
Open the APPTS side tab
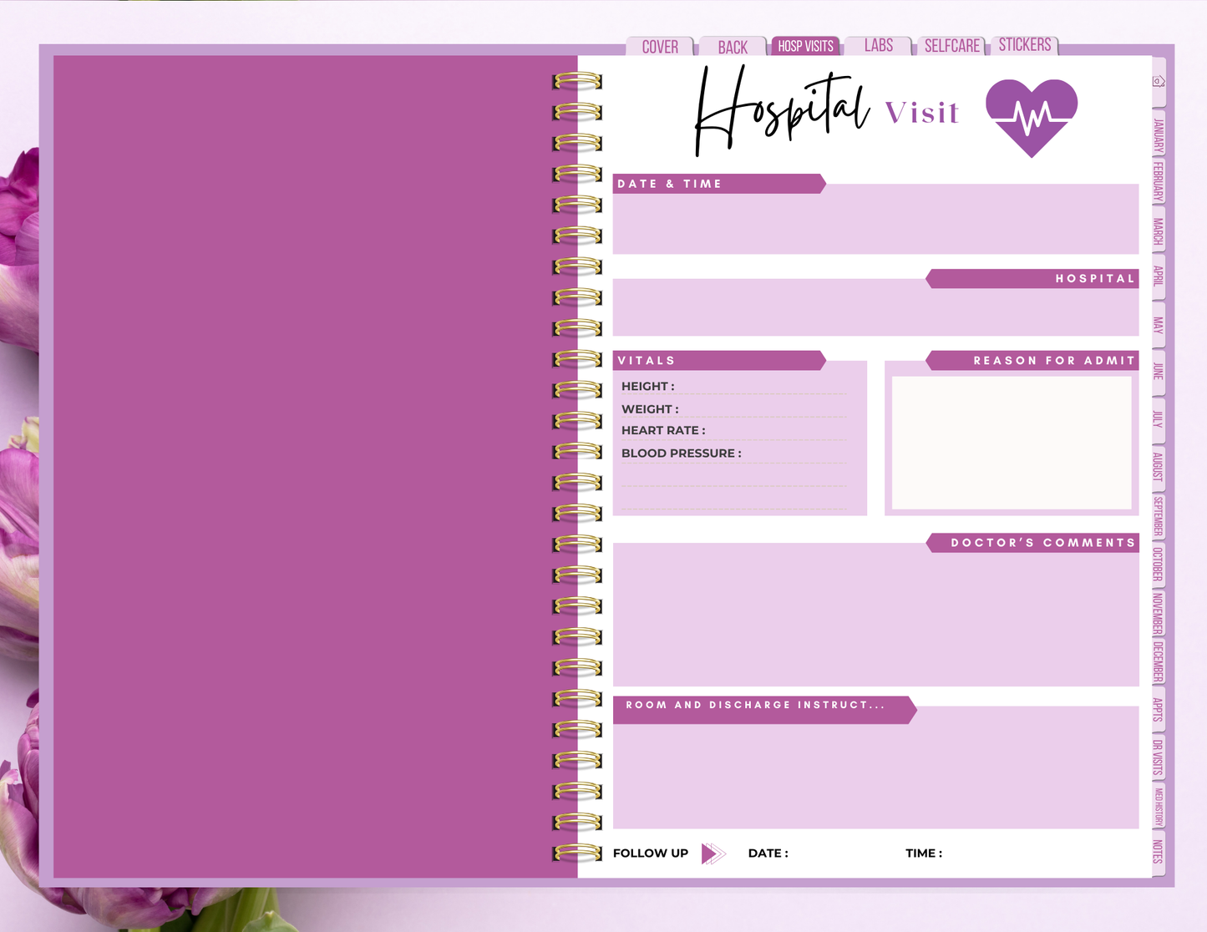1159,709
